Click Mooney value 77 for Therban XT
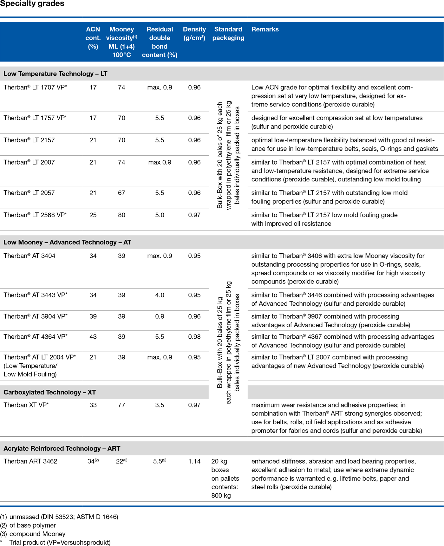The height and width of the screenshot is (546, 444). tap(121, 405)
